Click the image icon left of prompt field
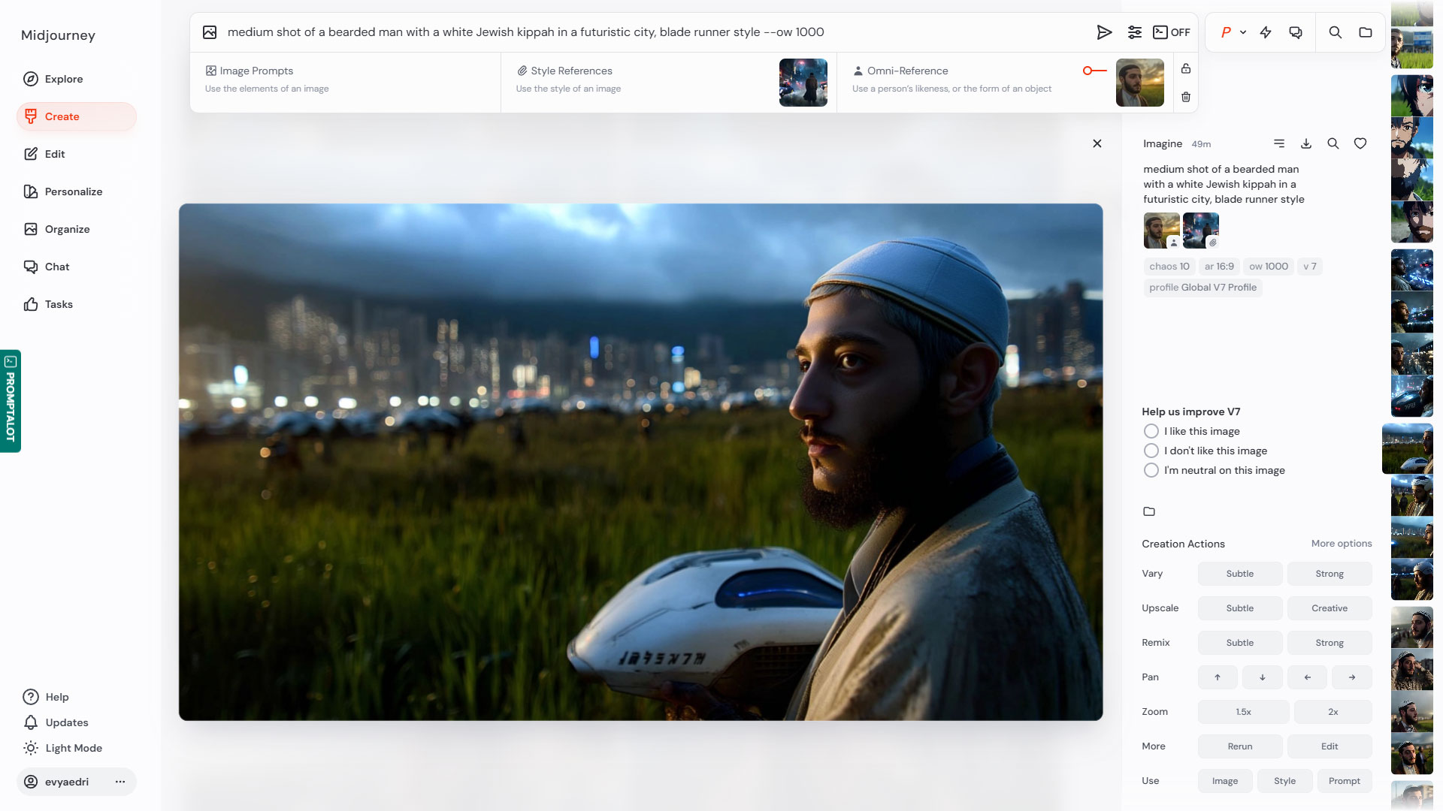1443x811 pixels. (x=210, y=32)
